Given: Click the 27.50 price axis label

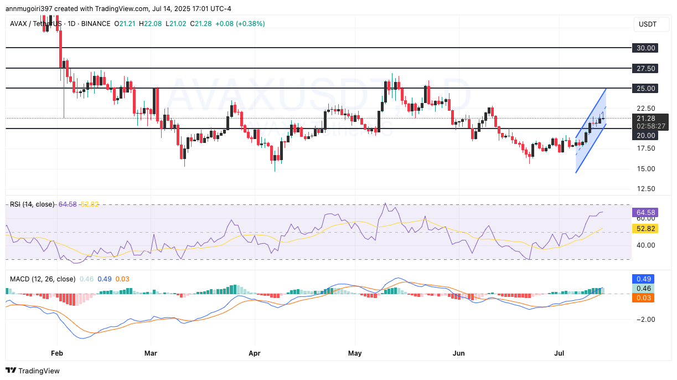Looking at the screenshot, I should (646, 68).
